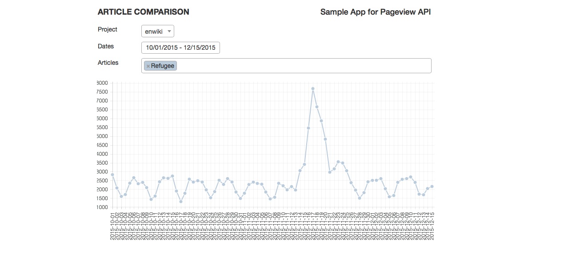Click the 2015-11-23 secondary peak data point
The image size is (564, 277).
pyautogui.click(x=338, y=162)
